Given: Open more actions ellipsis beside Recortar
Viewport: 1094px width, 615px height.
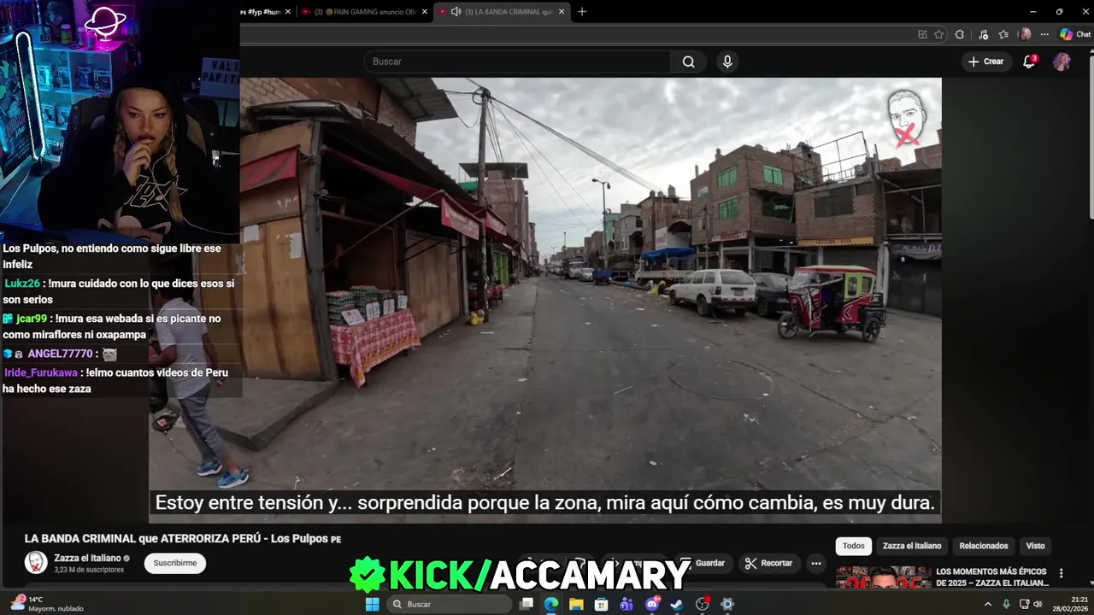Looking at the screenshot, I should pyautogui.click(x=816, y=563).
